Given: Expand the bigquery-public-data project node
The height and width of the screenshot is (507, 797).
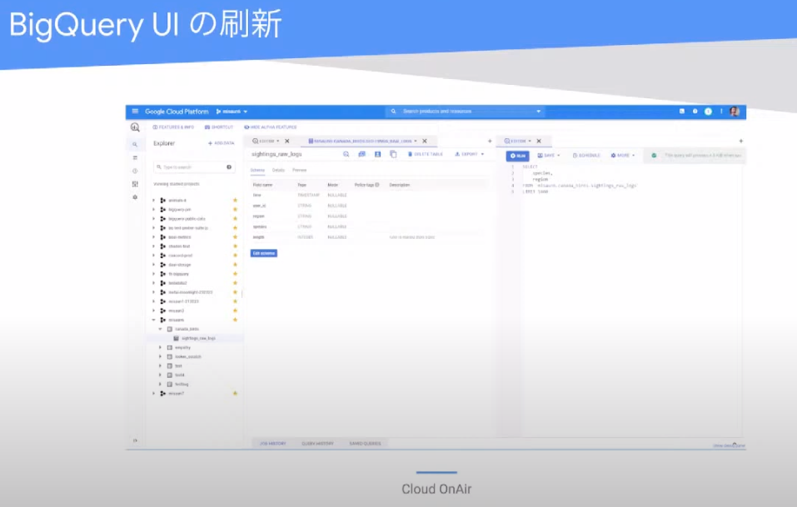Looking at the screenshot, I should [x=153, y=218].
